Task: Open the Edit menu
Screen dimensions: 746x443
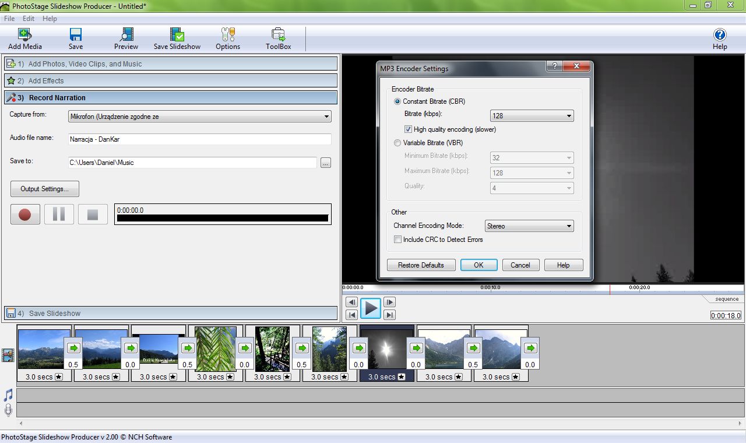Action: pos(29,19)
